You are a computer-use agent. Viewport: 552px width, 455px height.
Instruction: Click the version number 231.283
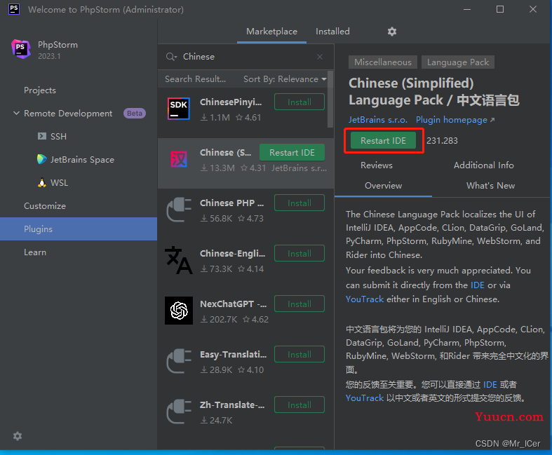pos(442,141)
